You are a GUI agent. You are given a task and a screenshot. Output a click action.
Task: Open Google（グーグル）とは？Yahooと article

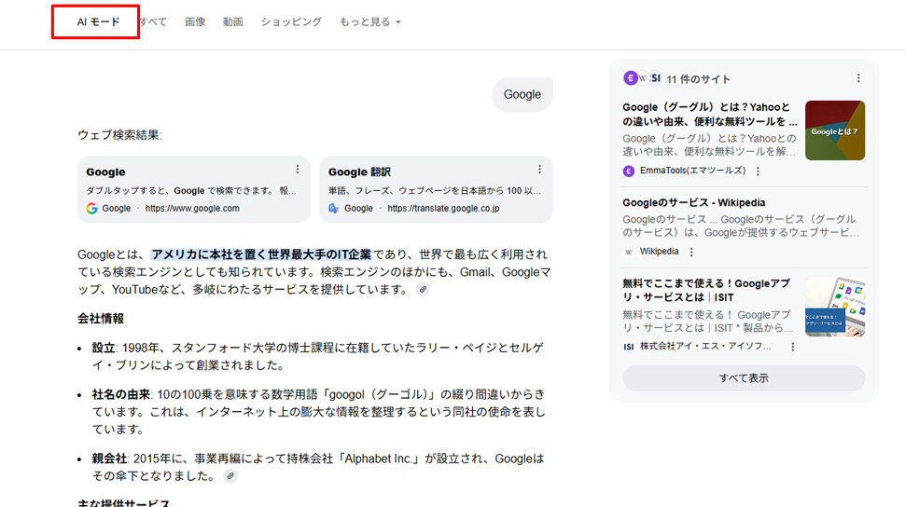710,115
